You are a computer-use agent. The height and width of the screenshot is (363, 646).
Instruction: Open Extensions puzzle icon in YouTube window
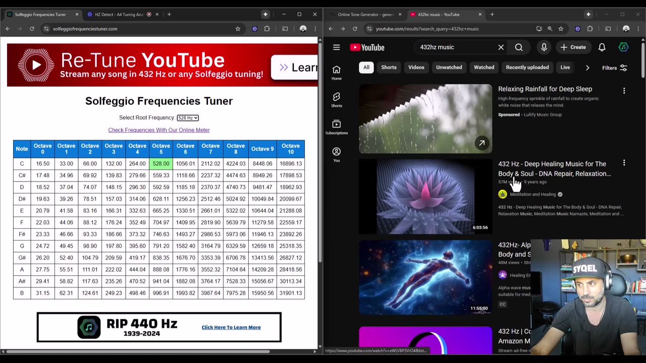pos(590,29)
